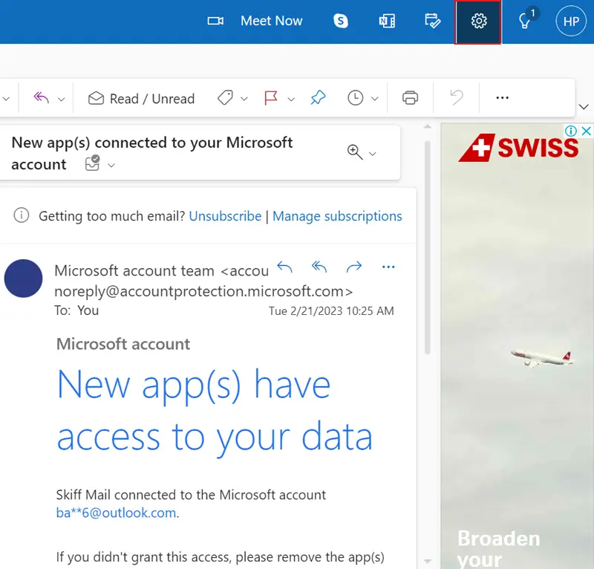This screenshot has width=594, height=569.
Task: Open the OneNote feed icon
Action: [387, 22]
